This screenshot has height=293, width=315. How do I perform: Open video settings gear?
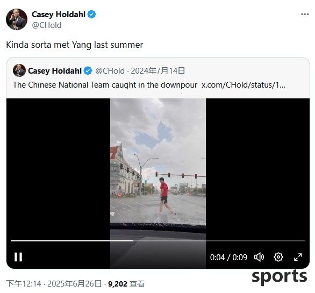coord(278,257)
